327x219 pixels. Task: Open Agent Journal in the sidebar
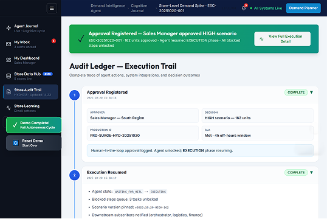(30, 28)
